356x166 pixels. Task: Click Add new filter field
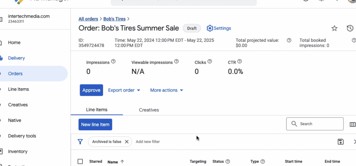click(148, 141)
